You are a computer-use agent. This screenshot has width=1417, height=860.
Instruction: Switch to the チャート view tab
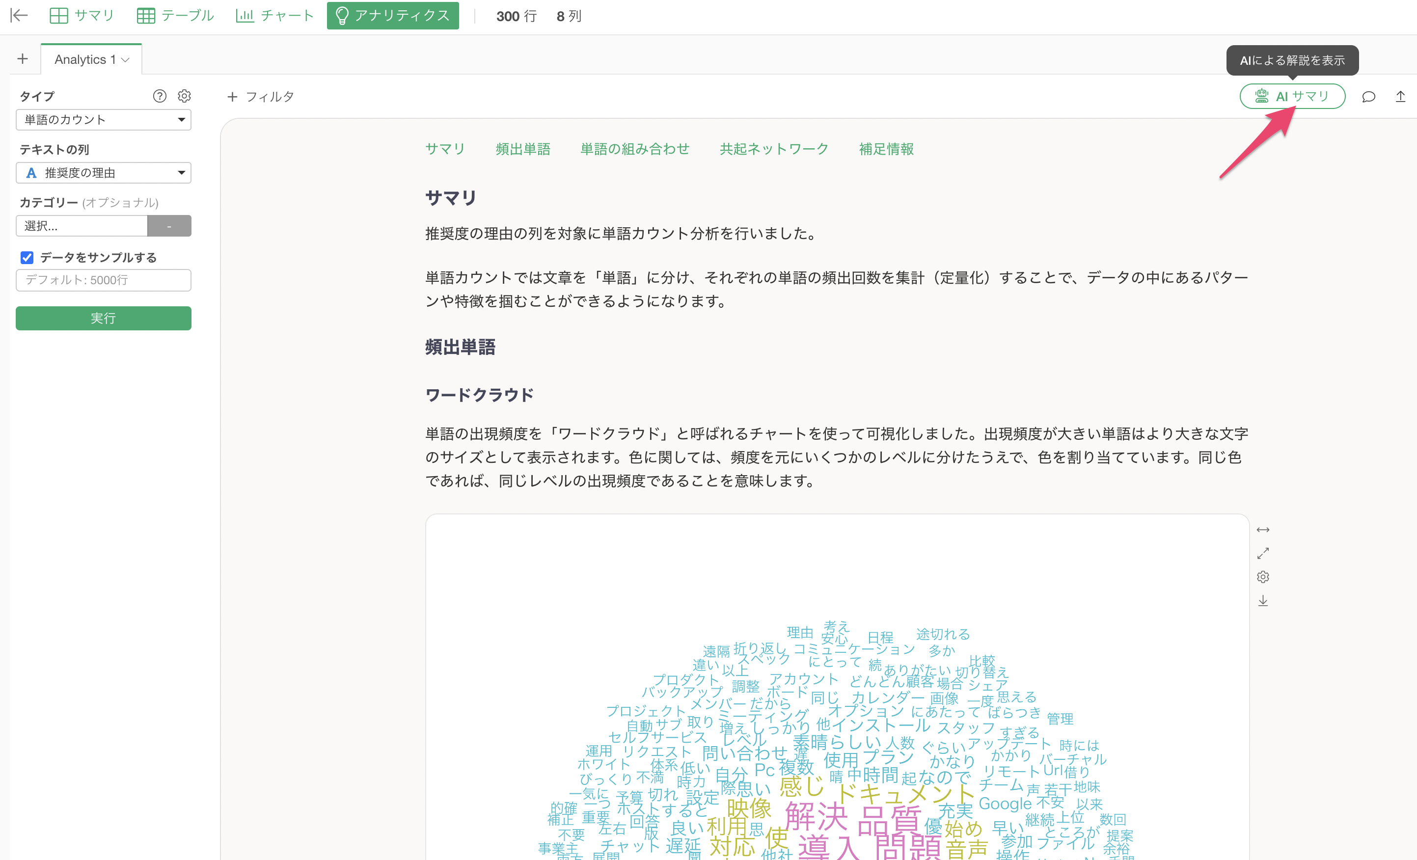pyautogui.click(x=275, y=16)
